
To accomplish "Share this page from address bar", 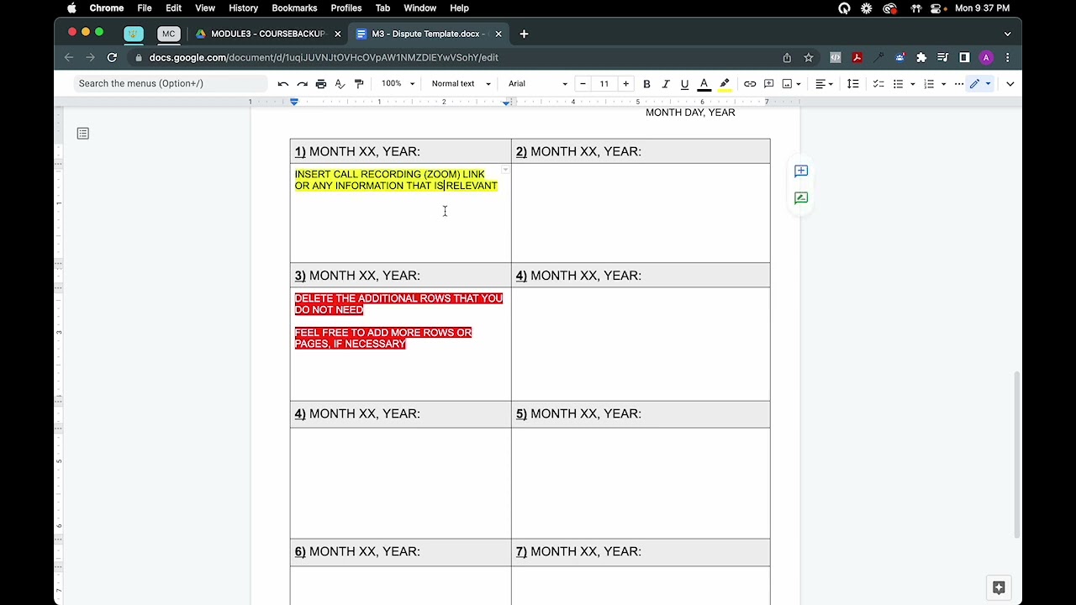I will point(787,57).
